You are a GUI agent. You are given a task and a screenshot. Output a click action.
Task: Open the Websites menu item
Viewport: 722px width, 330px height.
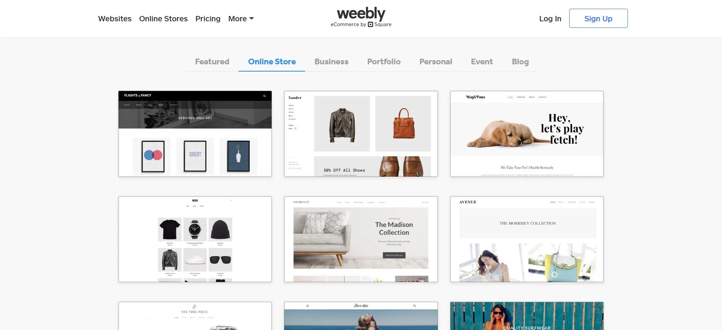(115, 19)
